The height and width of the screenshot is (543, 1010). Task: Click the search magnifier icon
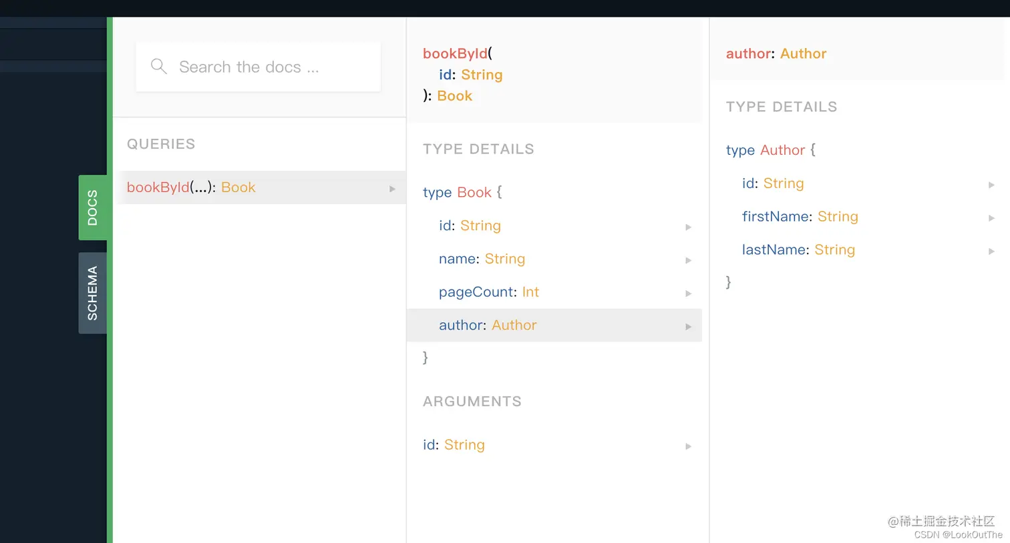(x=158, y=67)
